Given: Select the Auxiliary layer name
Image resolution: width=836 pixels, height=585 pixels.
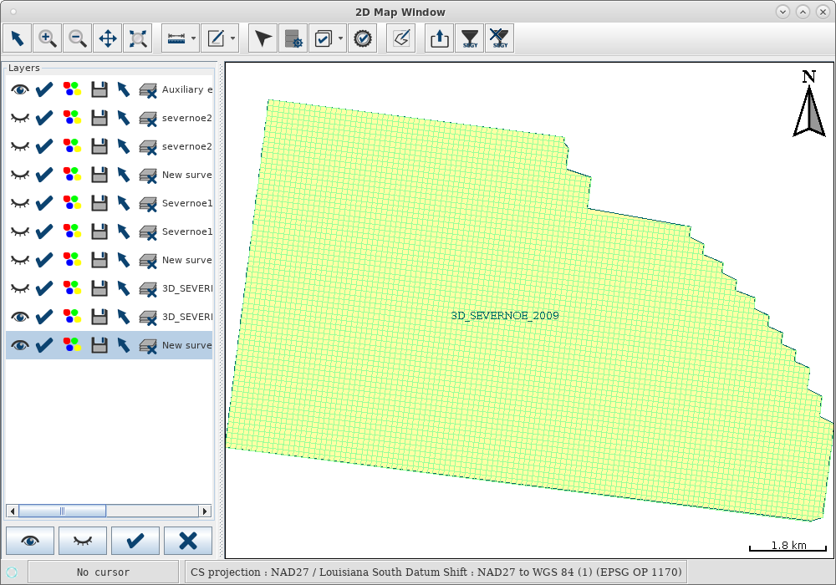Looking at the screenshot, I should click(187, 89).
